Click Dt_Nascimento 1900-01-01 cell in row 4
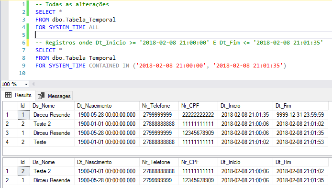 point(107,142)
